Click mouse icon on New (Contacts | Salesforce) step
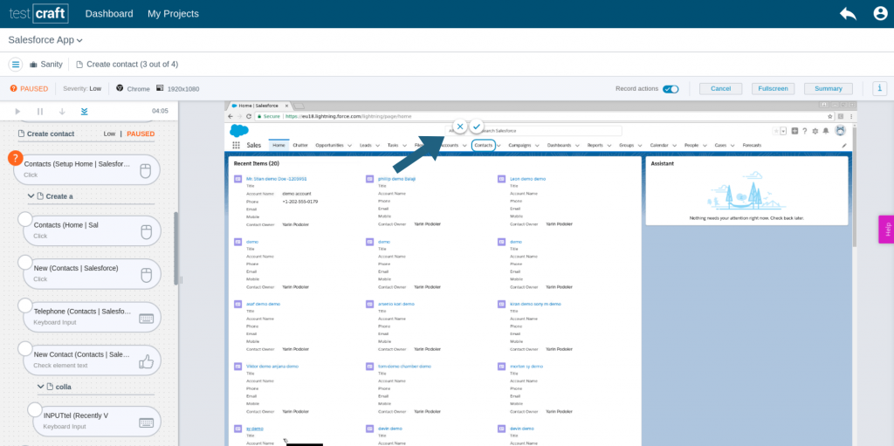 coord(147,276)
